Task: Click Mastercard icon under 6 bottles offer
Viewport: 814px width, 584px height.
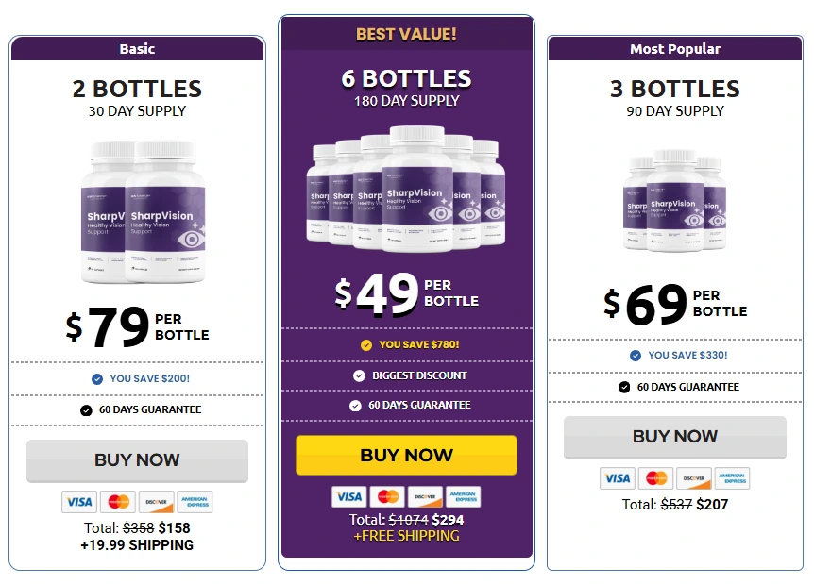Action: coord(387,496)
